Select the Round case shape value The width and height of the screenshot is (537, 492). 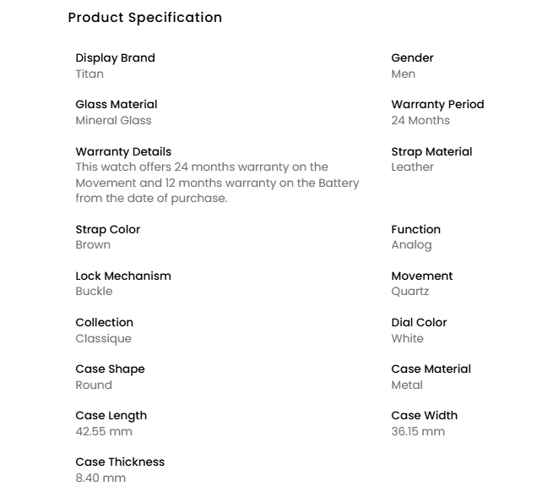(94, 385)
